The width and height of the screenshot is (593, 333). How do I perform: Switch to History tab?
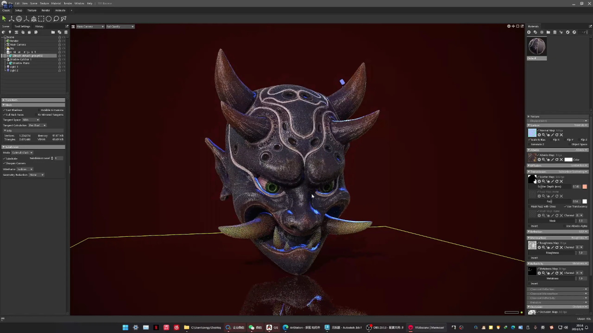click(39, 26)
